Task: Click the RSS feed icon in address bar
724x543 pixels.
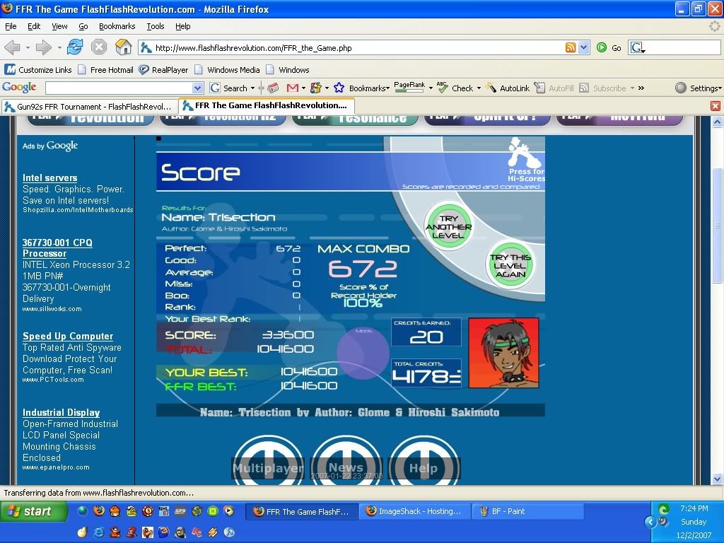Action: (x=571, y=47)
